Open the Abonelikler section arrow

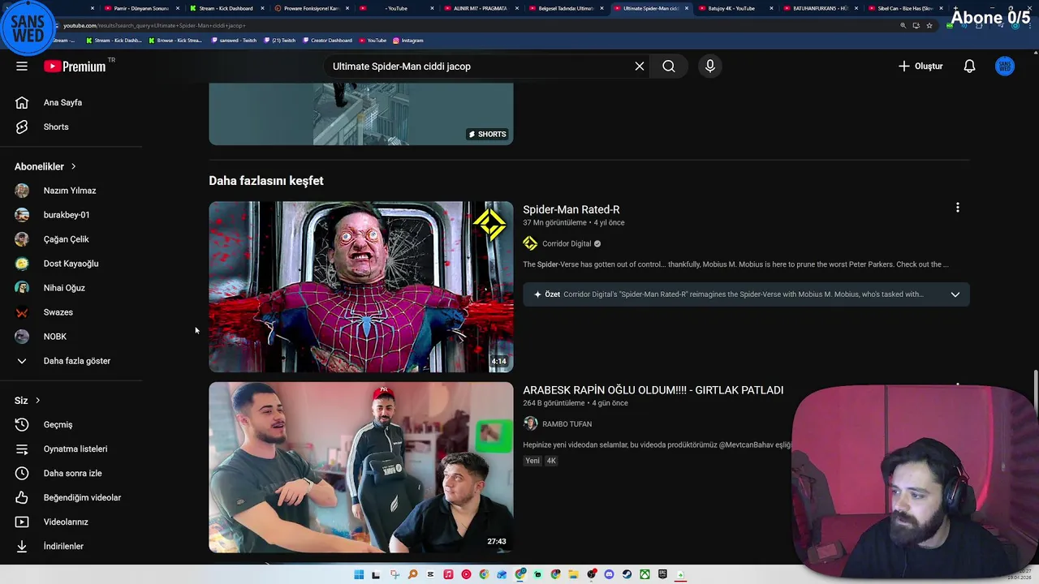[73, 166]
